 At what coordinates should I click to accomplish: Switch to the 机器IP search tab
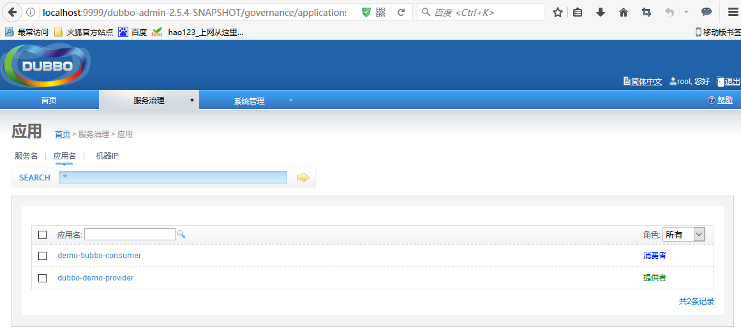[x=107, y=156]
